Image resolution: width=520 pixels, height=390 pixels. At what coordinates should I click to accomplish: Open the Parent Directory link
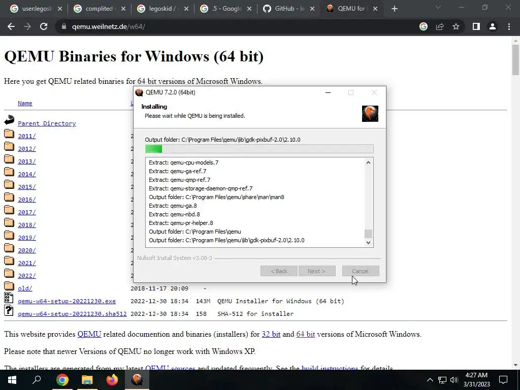pyautogui.click(x=47, y=123)
